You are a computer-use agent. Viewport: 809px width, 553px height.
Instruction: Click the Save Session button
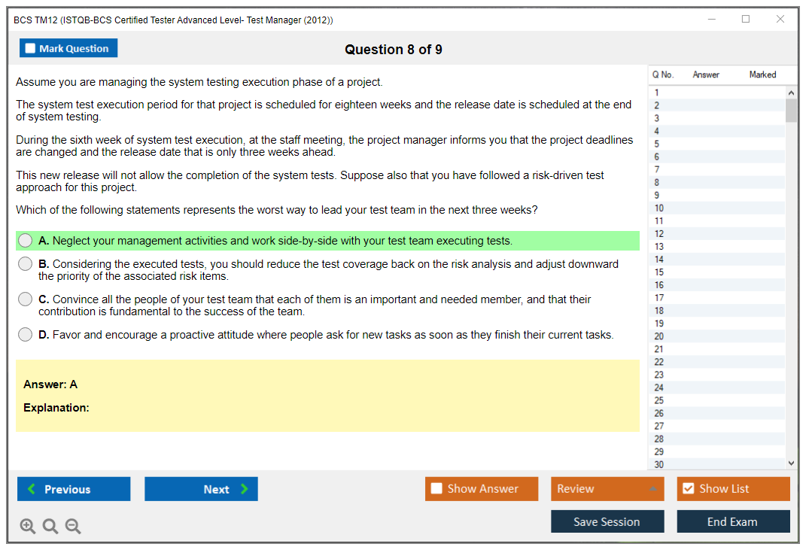click(607, 521)
